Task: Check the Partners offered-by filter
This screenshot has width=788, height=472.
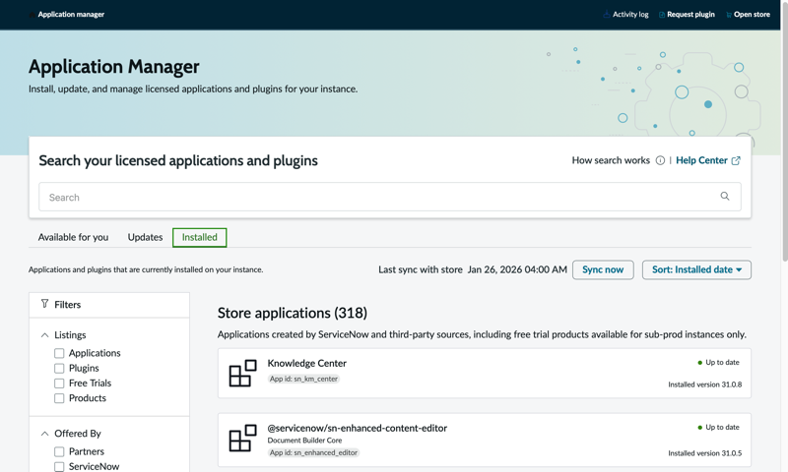Action: coord(59,451)
